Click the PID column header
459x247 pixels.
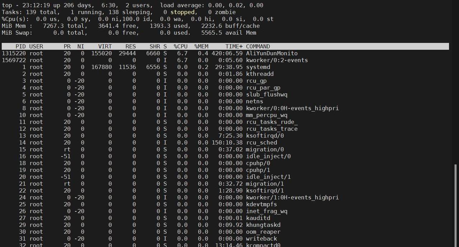click(x=20, y=46)
